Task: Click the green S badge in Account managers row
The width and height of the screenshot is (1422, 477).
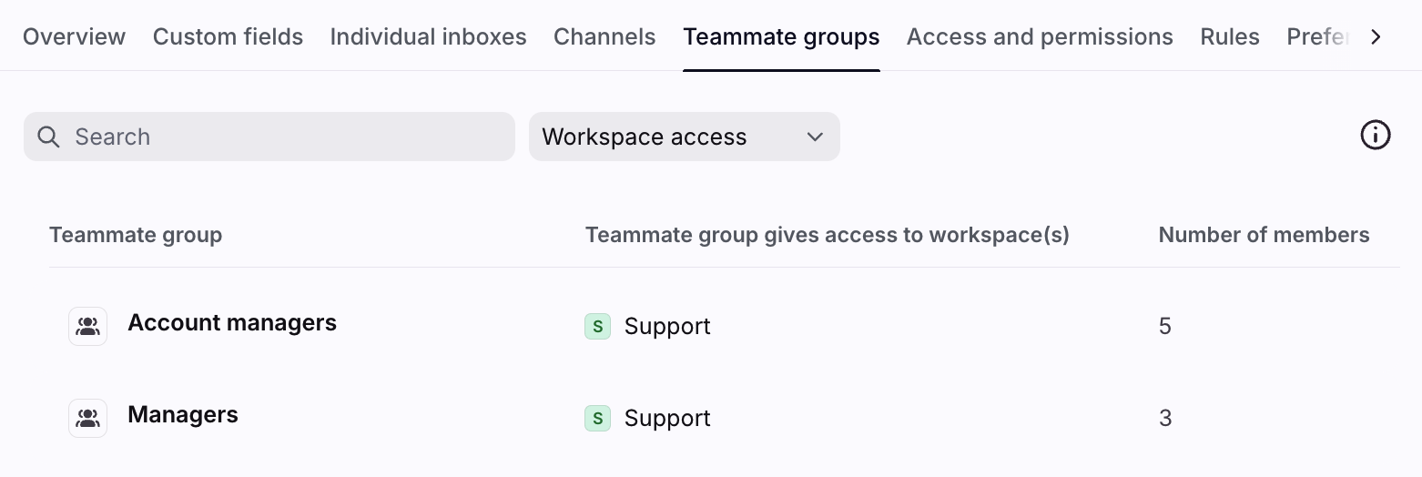Action: coord(597,326)
